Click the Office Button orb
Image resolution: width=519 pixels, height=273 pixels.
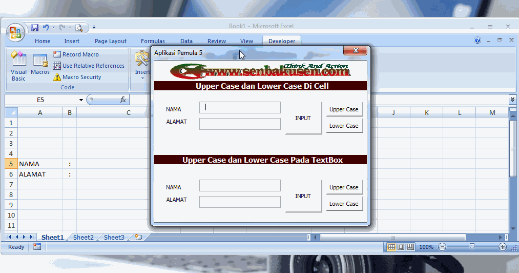pyautogui.click(x=15, y=33)
